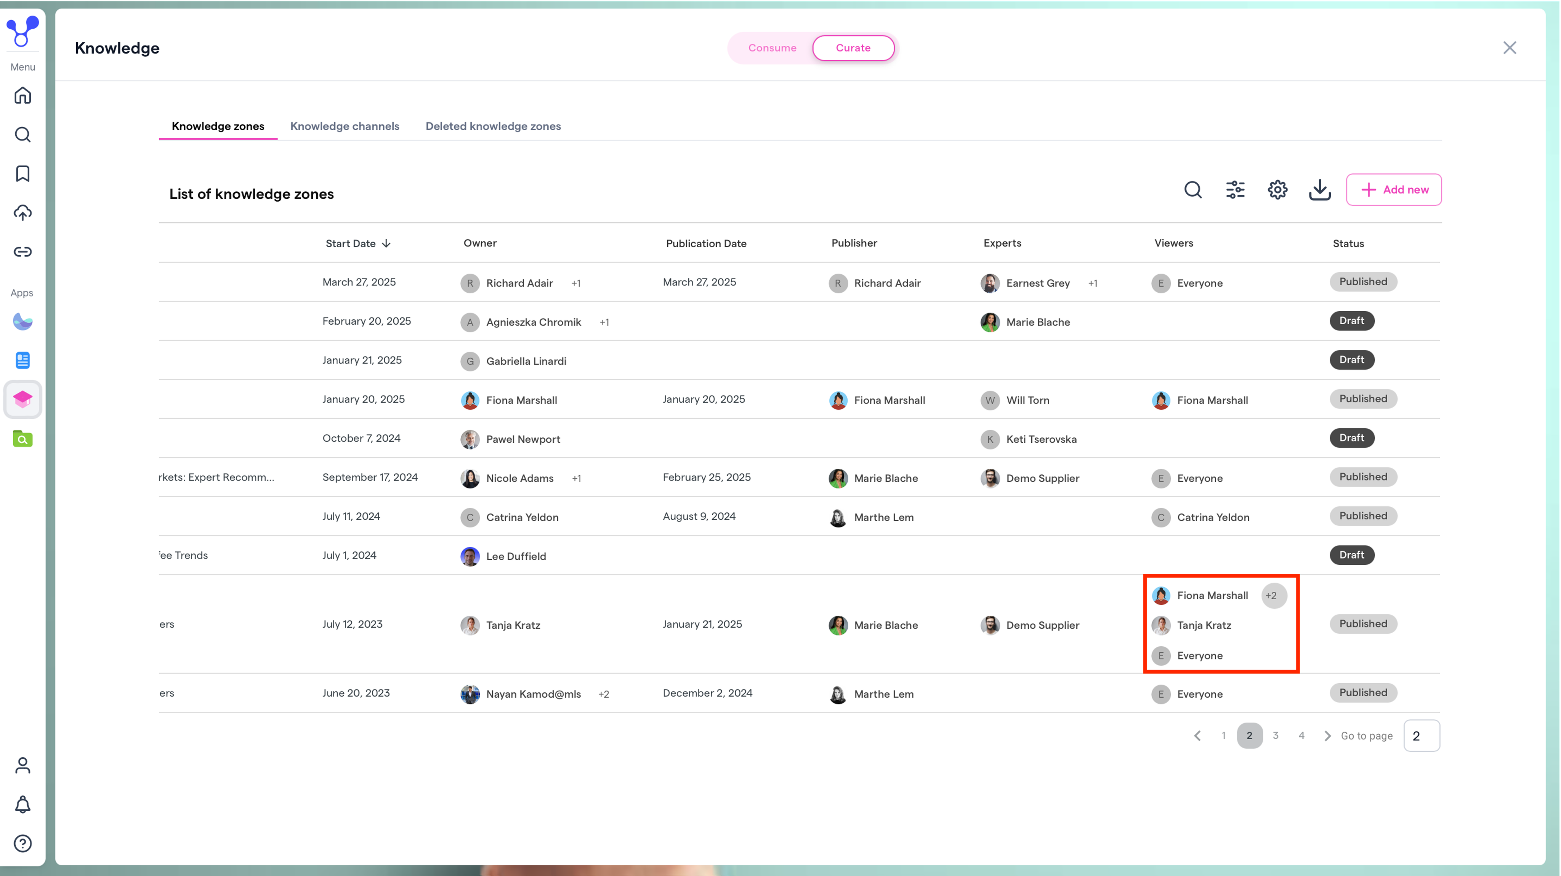
Task: Click the 'rkets: Expert Recomm...' zone name
Action: pos(216,477)
